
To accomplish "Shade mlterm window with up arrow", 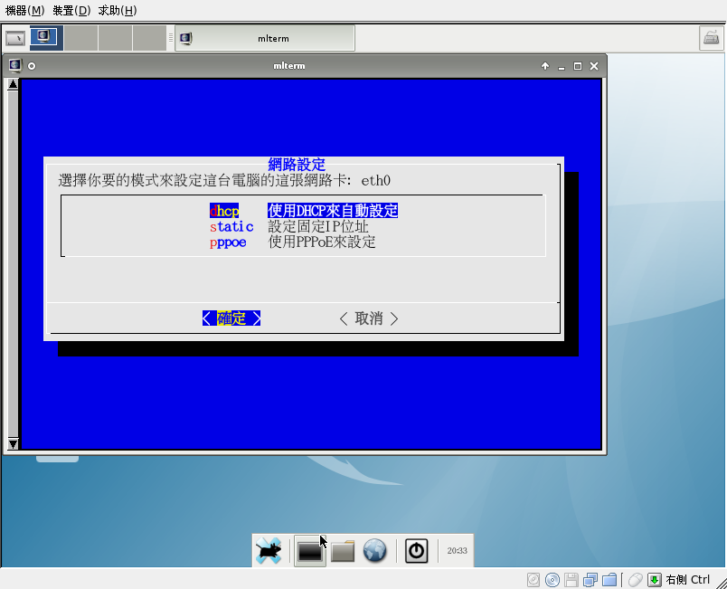I will pos(545,66).
